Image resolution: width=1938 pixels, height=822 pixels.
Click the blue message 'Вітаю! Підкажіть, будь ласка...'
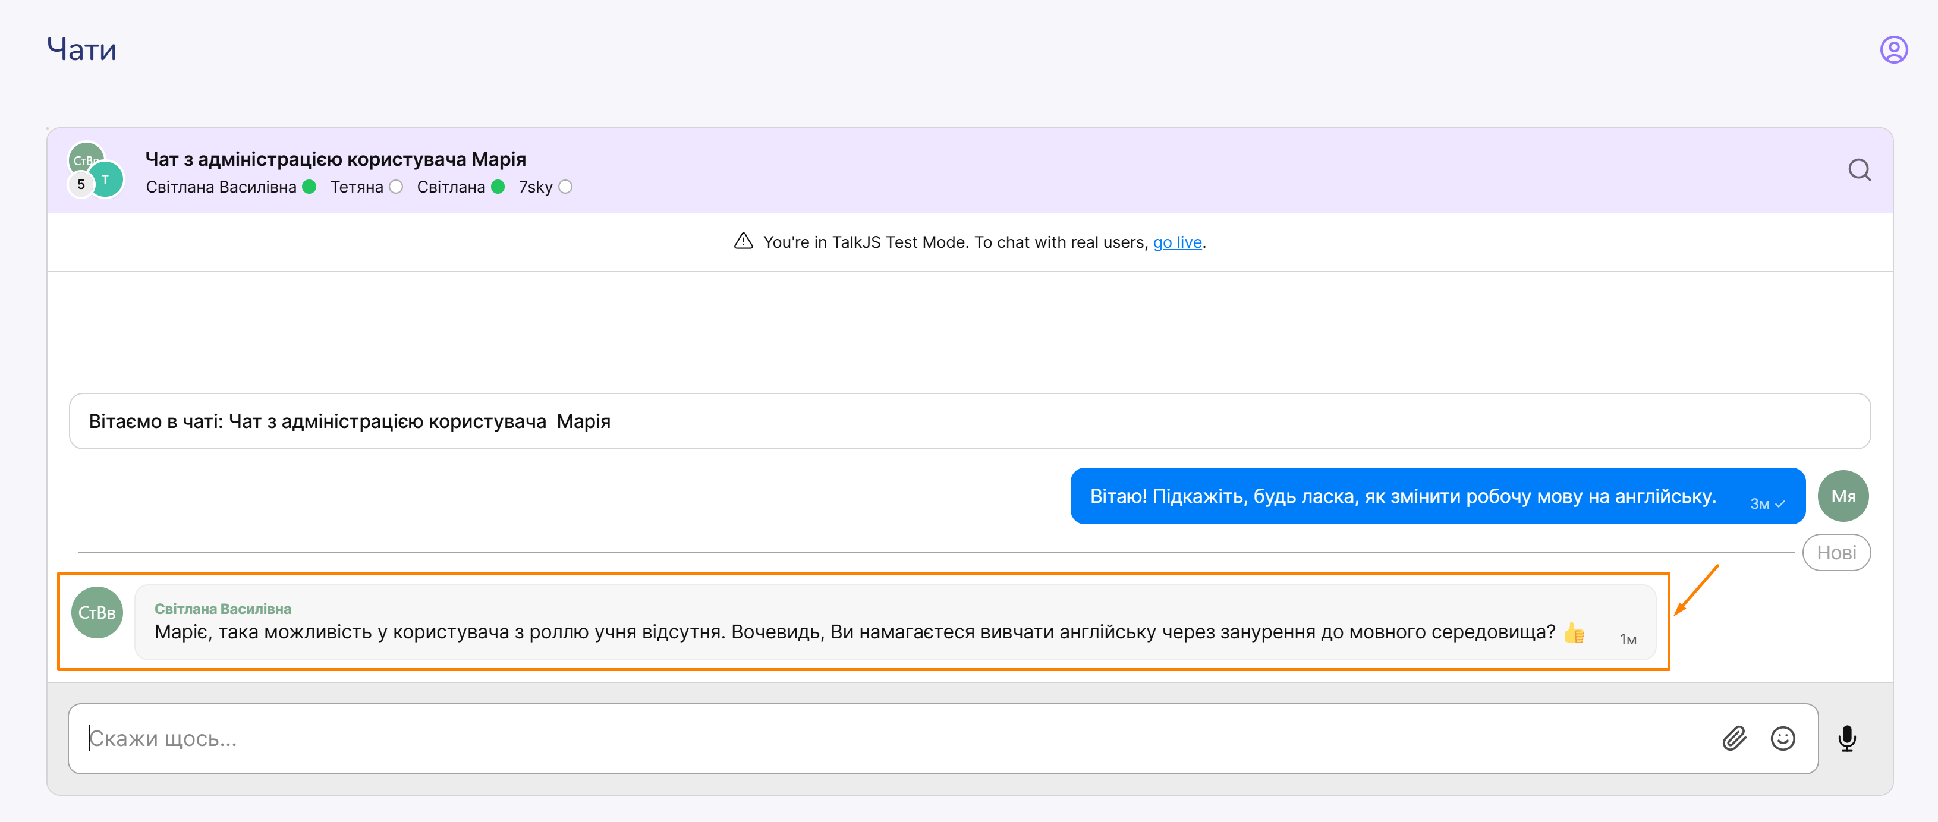(x=1437, y=496)
